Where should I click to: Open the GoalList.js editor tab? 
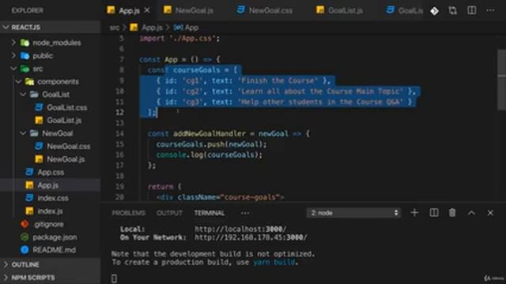339,10
